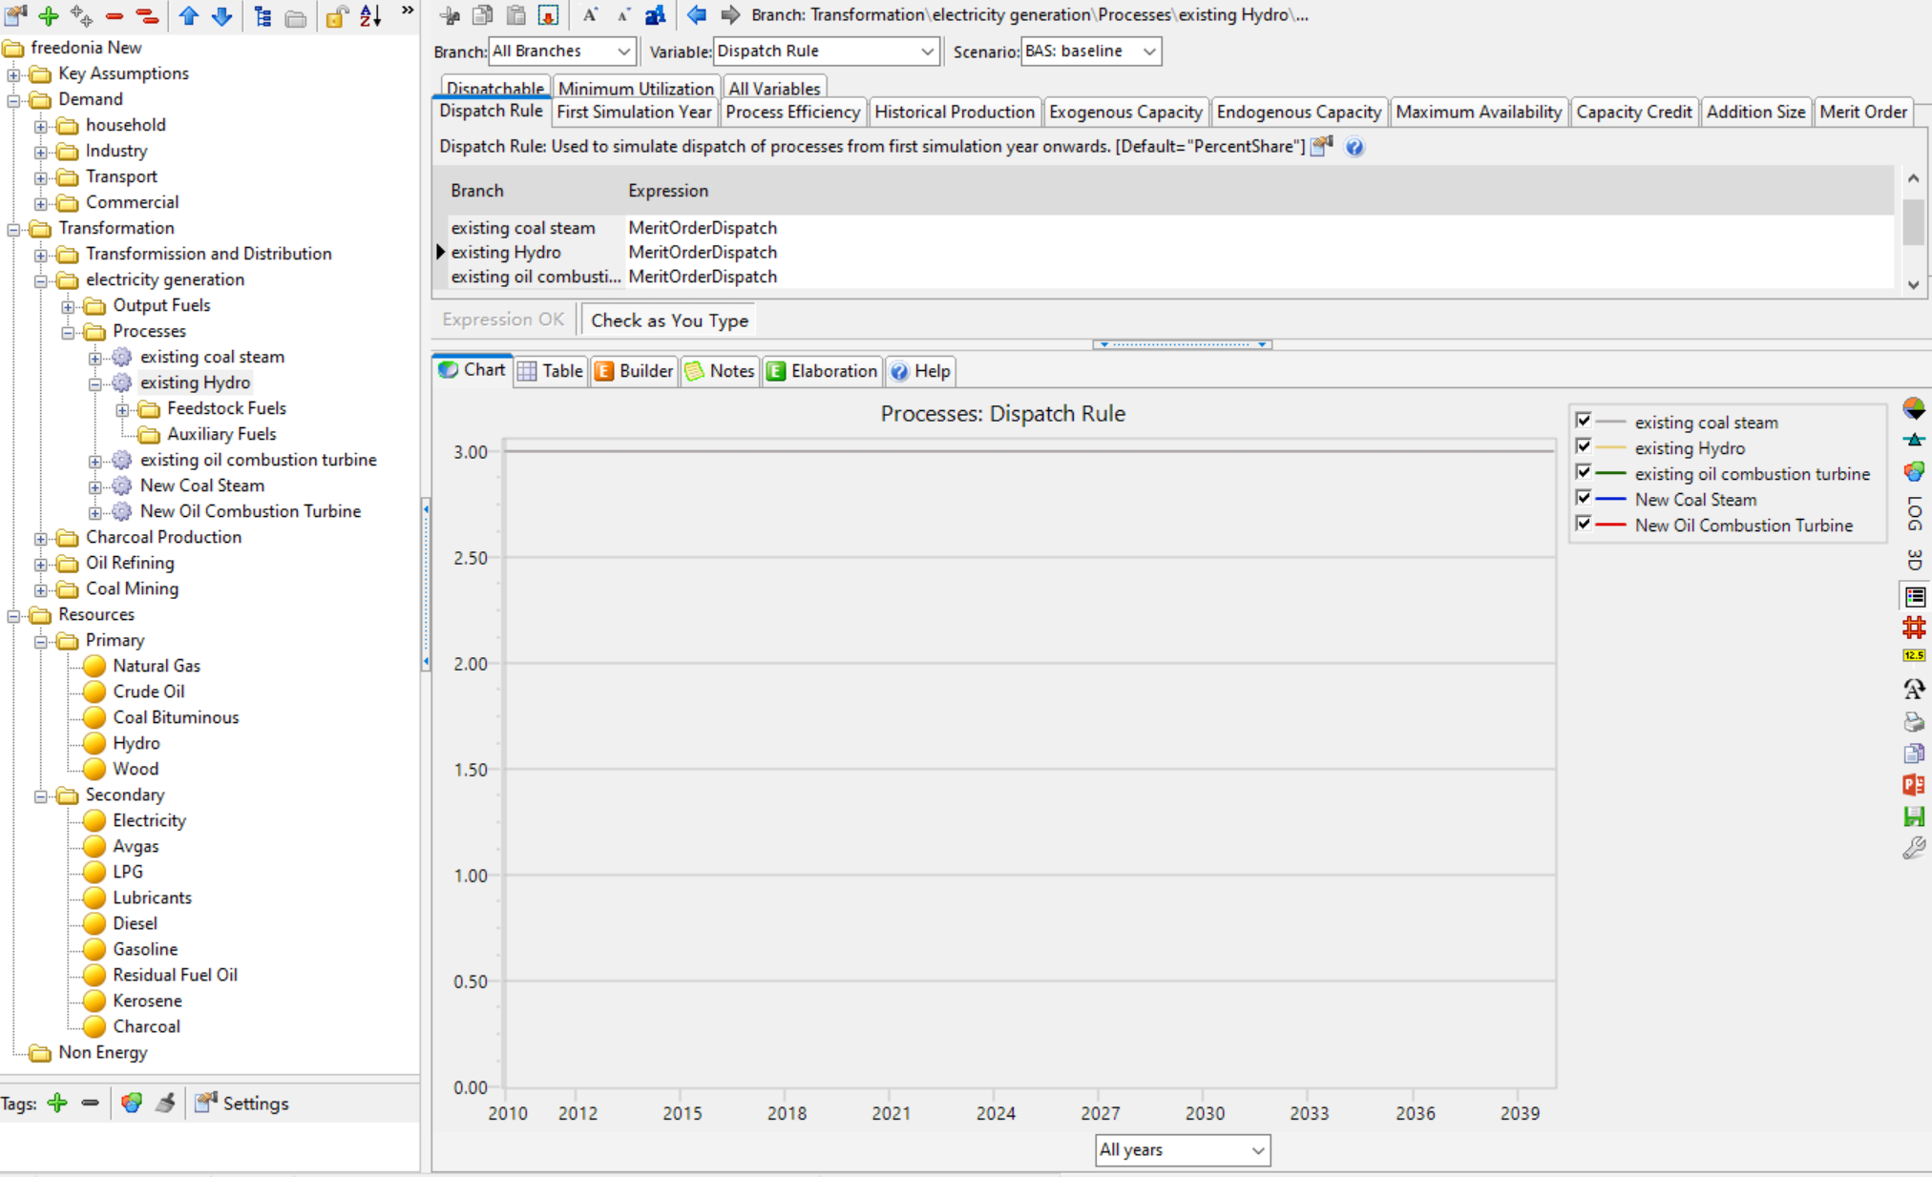Viewport: 1932px width, 1177px height.
Task: Select the Capacity Credit variable tab
Action: coord(1633,113)
